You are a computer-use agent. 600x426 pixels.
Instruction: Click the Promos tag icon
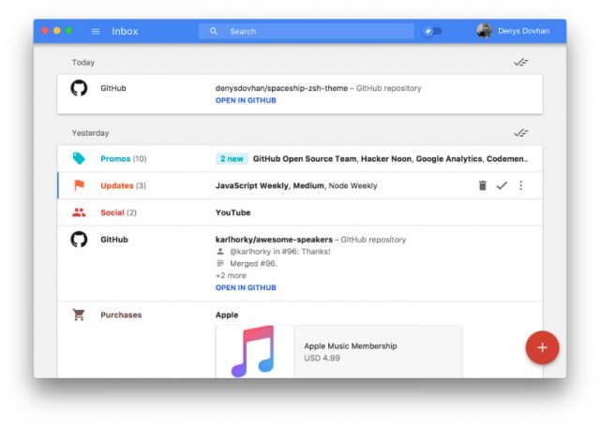[79, 158]
